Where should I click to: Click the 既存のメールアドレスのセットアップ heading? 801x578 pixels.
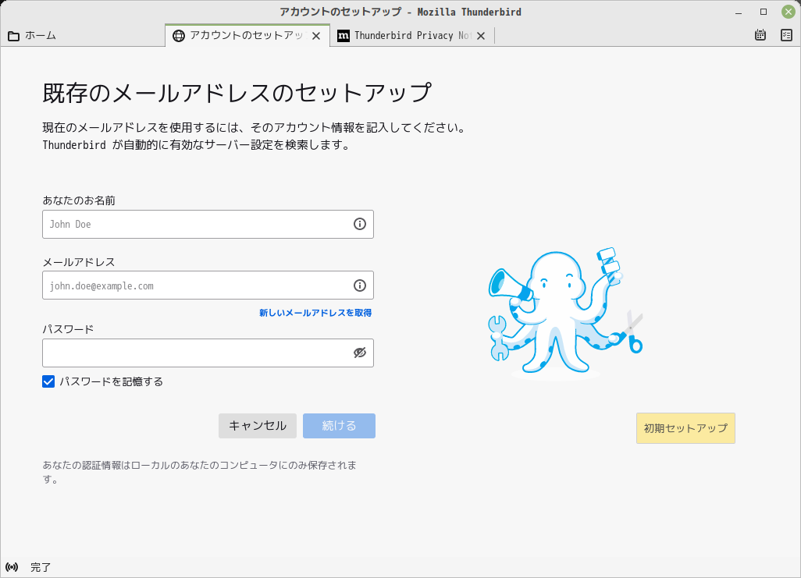237,93
